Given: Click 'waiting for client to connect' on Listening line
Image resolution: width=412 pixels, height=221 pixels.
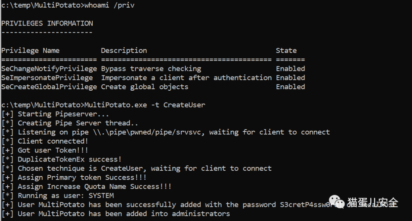Looking at the screenshot, I should tap(269, 132).
